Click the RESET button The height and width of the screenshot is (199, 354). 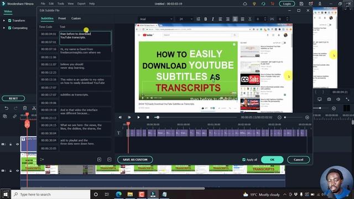click(x=13, y=98)
